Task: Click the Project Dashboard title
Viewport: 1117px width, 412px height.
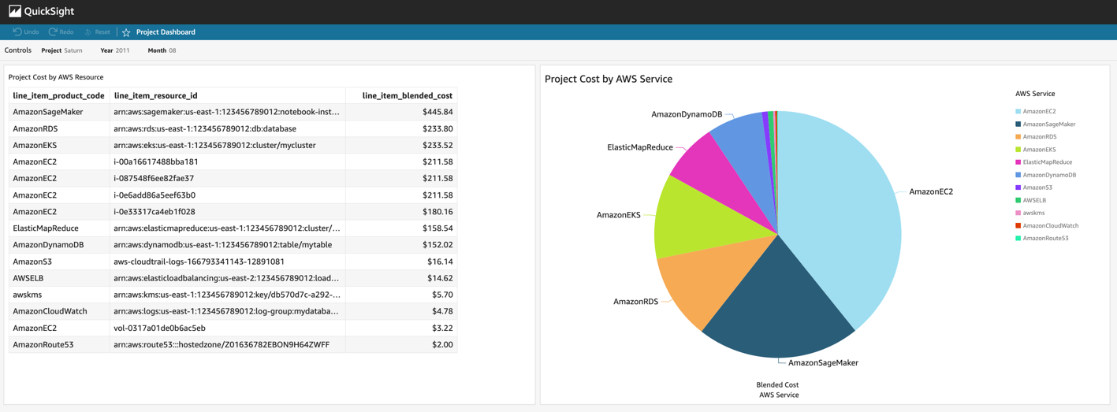Action: [166, 32]
